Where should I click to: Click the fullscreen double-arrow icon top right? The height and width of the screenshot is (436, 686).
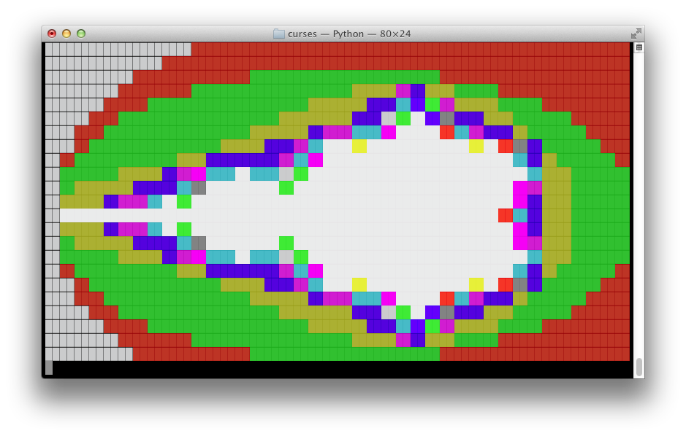coord(636,32)
